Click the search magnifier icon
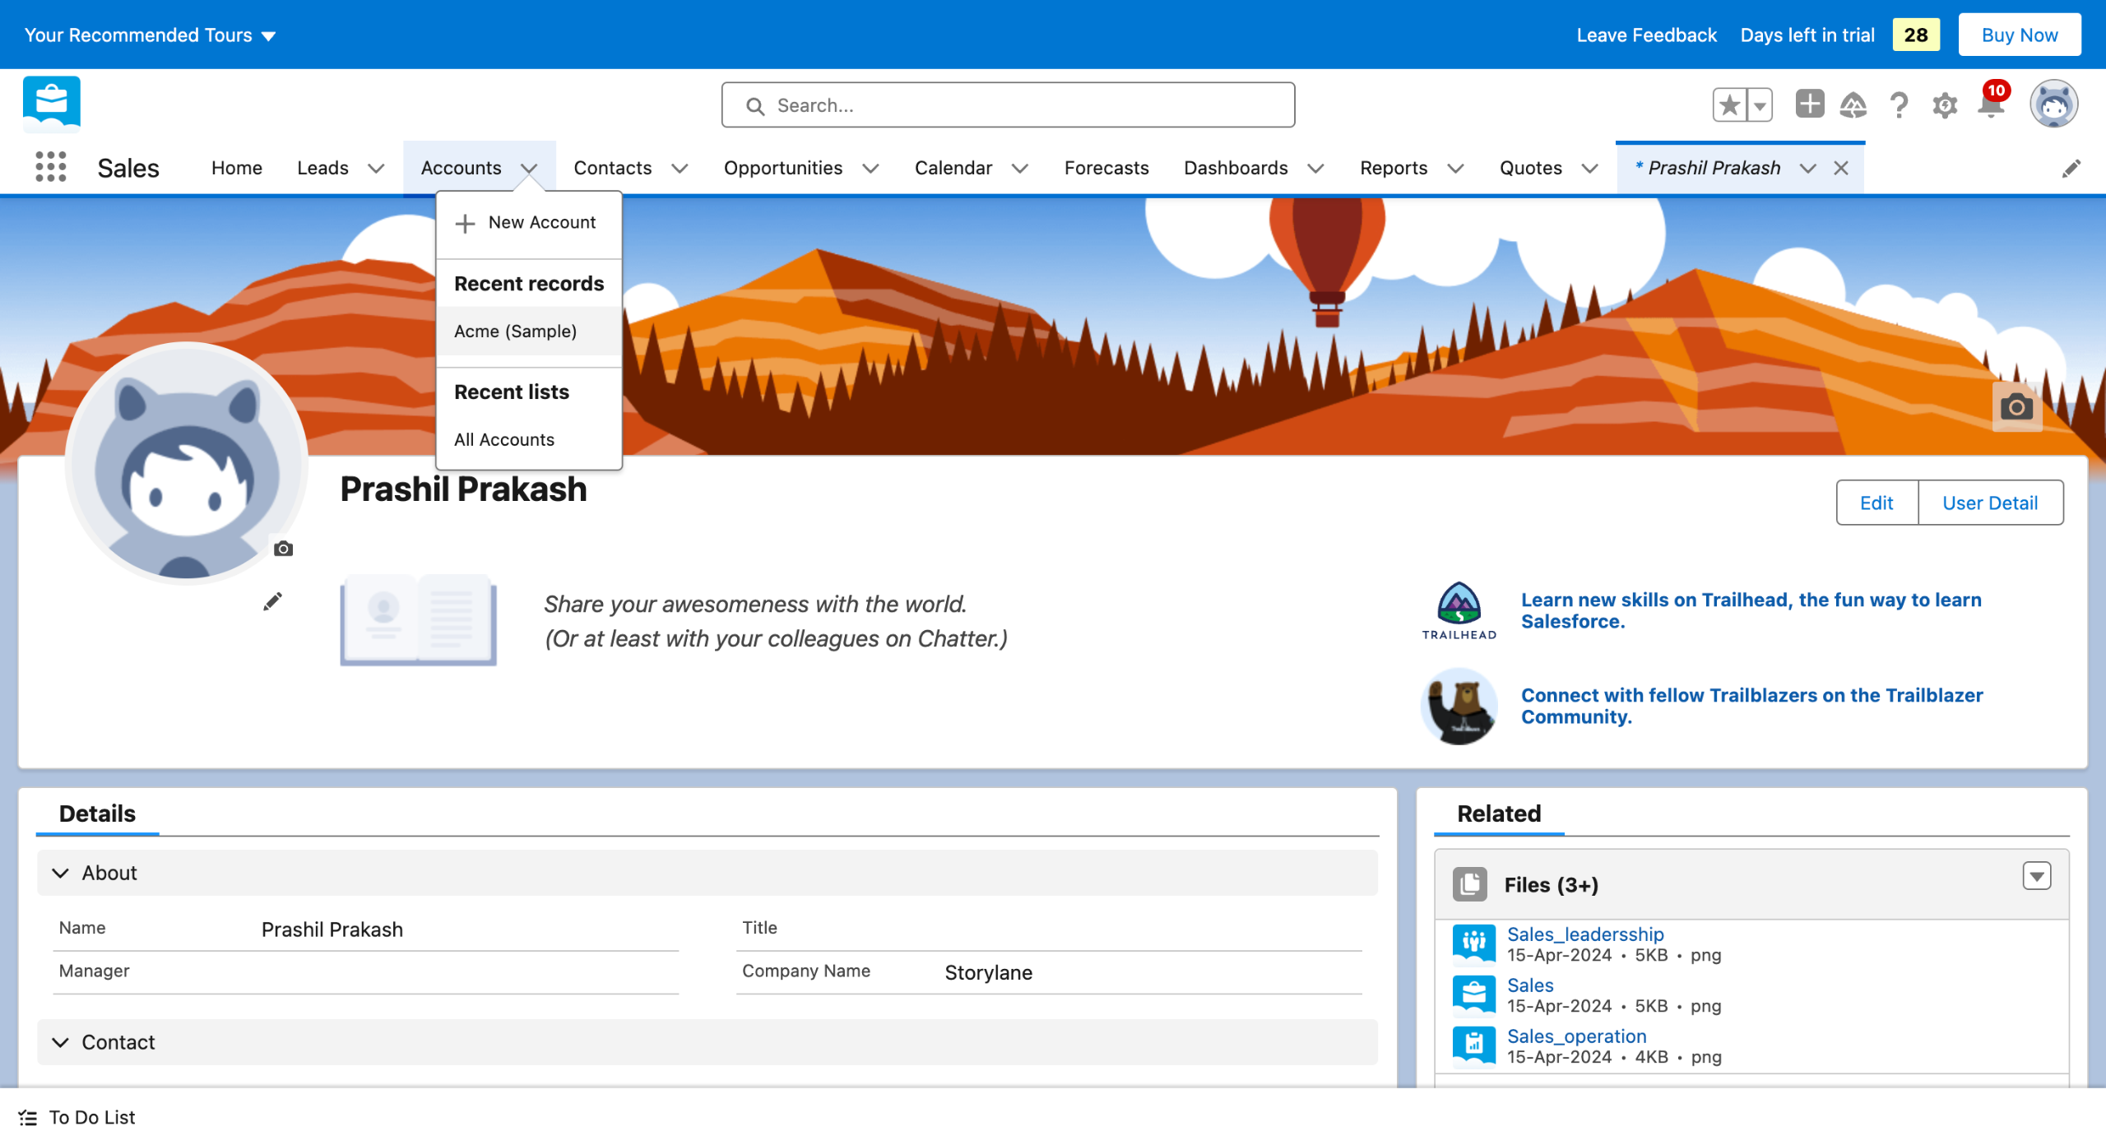The image size is (2106, 1145). 754,106
